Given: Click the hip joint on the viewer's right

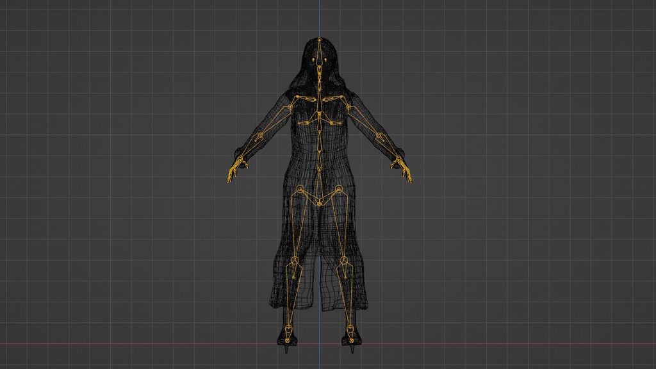Looking at the screenshot, I should coord(338,190).
